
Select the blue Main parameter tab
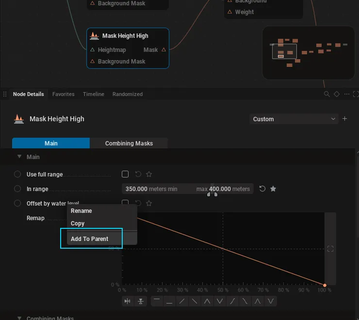51,144
